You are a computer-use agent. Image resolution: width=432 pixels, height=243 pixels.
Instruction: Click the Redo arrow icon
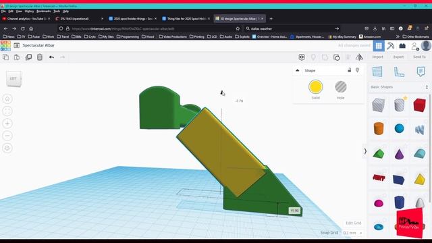click(x=63, y=57)
